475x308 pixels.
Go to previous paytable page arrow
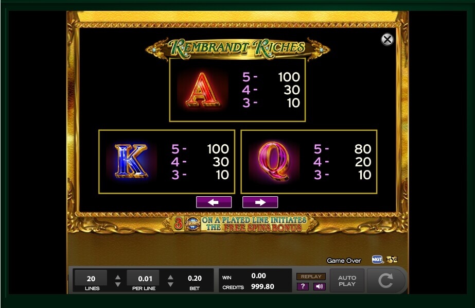pos(214,202)
